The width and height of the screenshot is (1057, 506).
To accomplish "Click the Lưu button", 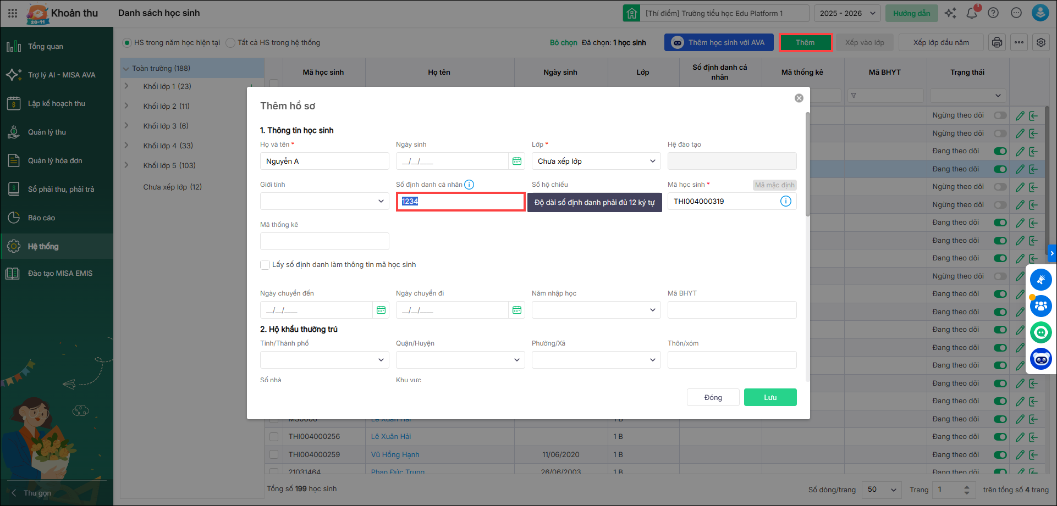I will coord(770,397).
